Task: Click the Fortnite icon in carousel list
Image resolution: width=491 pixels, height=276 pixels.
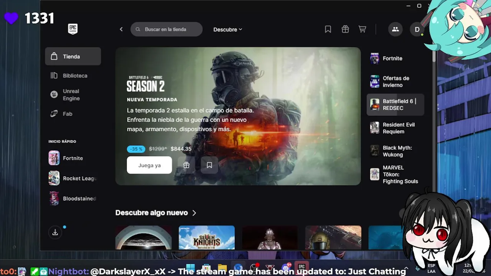Action: point(374,58)
